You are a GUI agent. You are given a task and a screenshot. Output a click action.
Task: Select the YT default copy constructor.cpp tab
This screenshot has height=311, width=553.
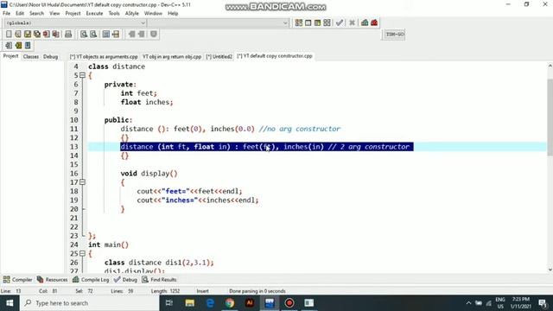click(x=275, y=55)
